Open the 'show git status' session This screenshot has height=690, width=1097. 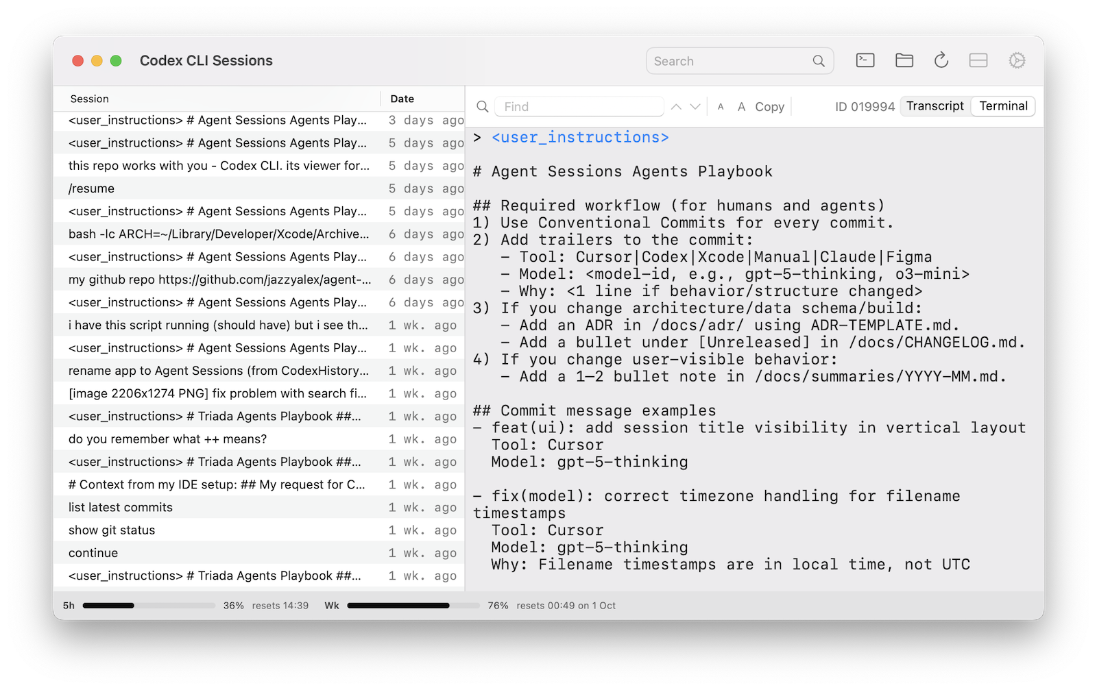click(112, 530)
